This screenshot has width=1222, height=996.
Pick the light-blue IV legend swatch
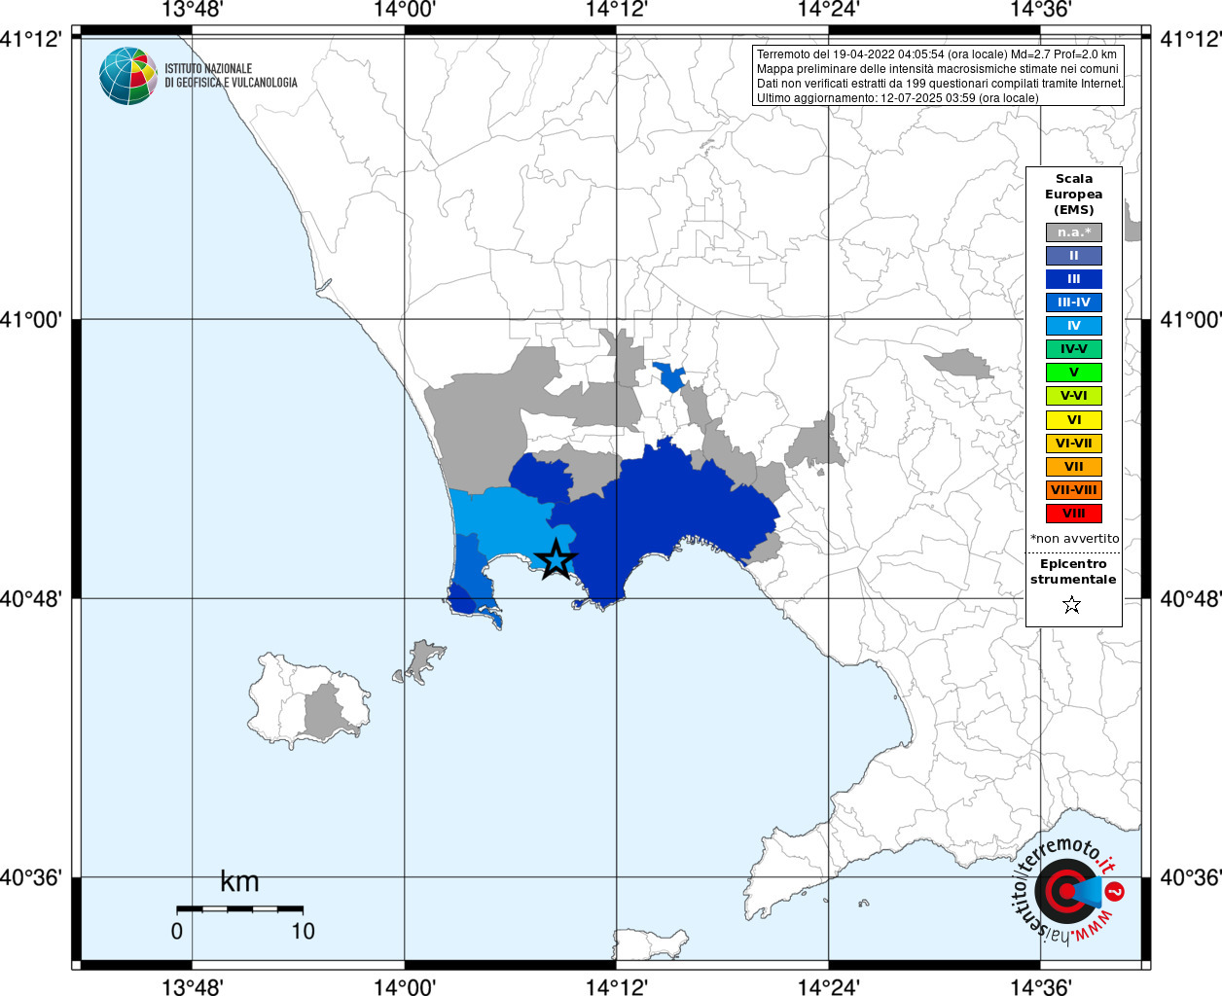pos(1074,326)
